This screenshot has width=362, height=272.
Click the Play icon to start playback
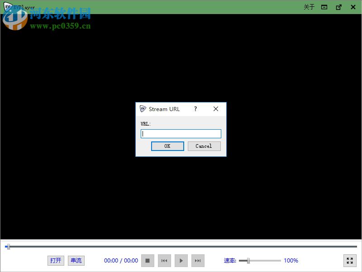[x=181, y=260]
